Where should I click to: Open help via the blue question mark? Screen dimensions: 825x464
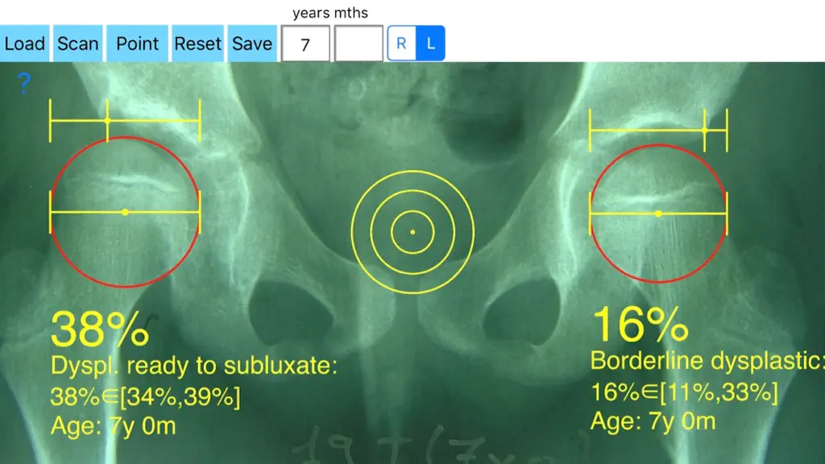point(23,83)
